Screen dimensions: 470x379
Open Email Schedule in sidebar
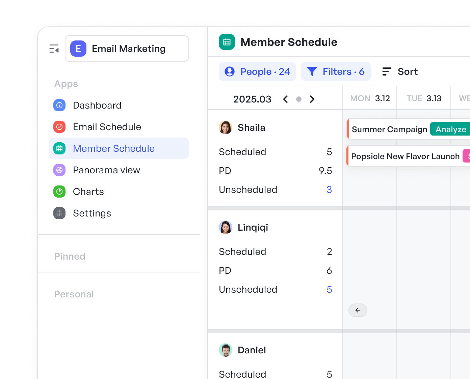119,127
